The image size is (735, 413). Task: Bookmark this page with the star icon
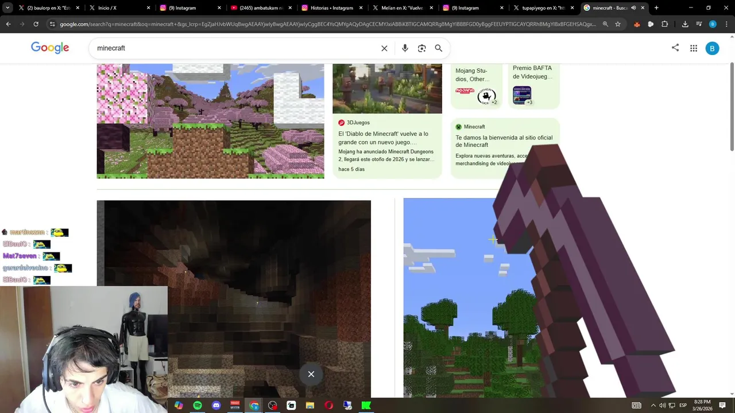(x=618, y=24)
